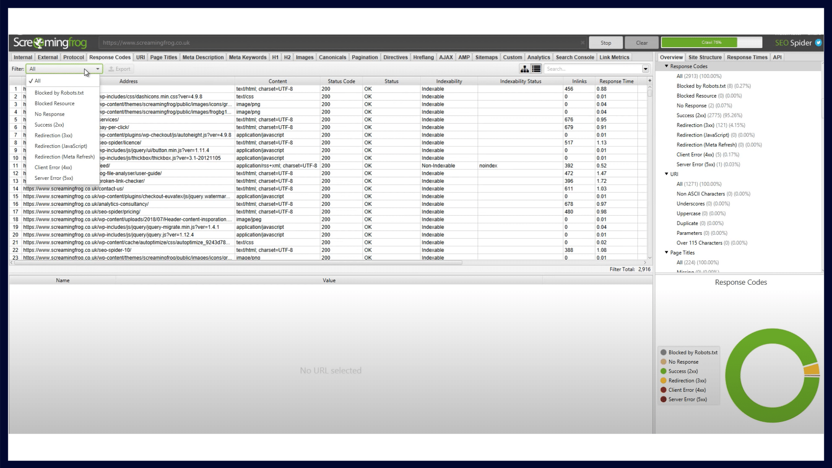Collapse the Response Codes tree section
Screen dimensions: 832x468
pyautogui.click(x=666, y=66)
